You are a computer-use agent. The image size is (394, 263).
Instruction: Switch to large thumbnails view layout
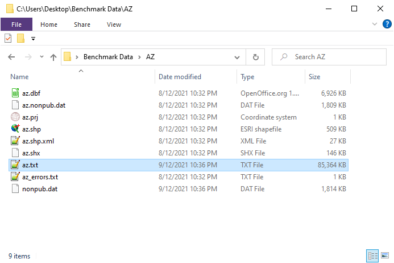coord(385,256)
